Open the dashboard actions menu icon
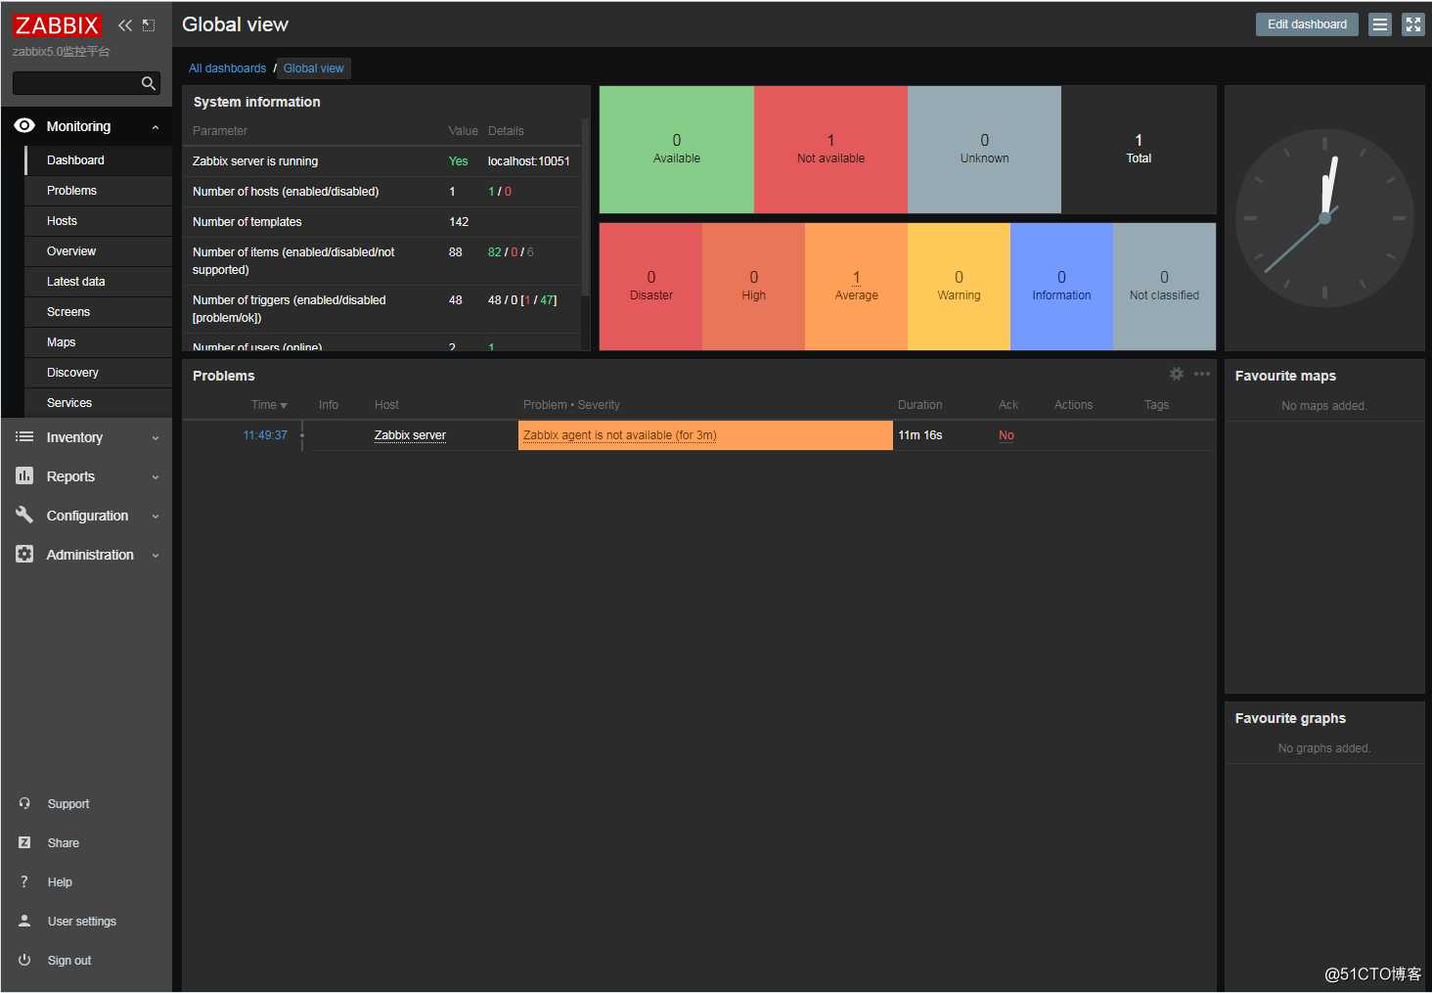Viewport: 1432px width, 993px height. click(x=1379, y=24)
